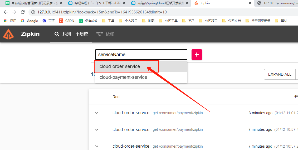298x150 pixels.
Task: Open the 建站 bookmark folder
Action: (x=281, y=21)
